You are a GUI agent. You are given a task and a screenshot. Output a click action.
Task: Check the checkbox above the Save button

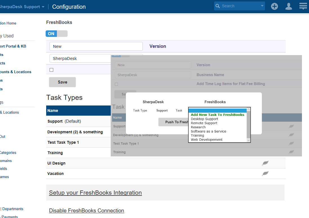51,70
